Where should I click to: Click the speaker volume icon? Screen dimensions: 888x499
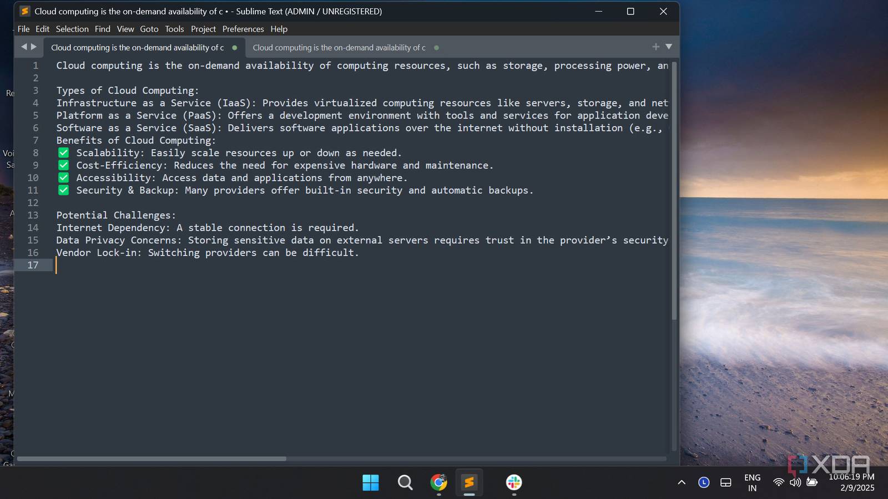click(x=795, y=482)
